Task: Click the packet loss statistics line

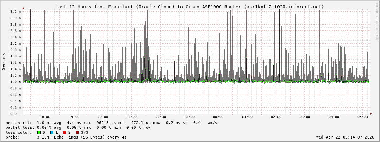Action: pyautogui.click(x=78, y=127)
